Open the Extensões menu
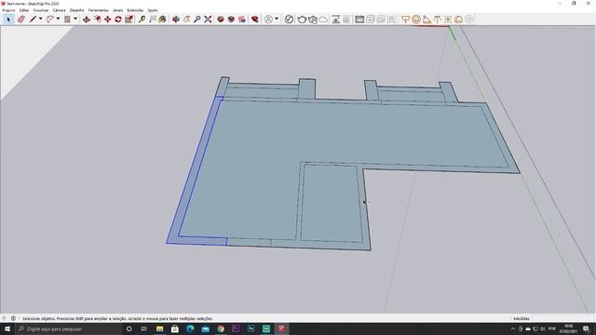 (x=135, y=10)
